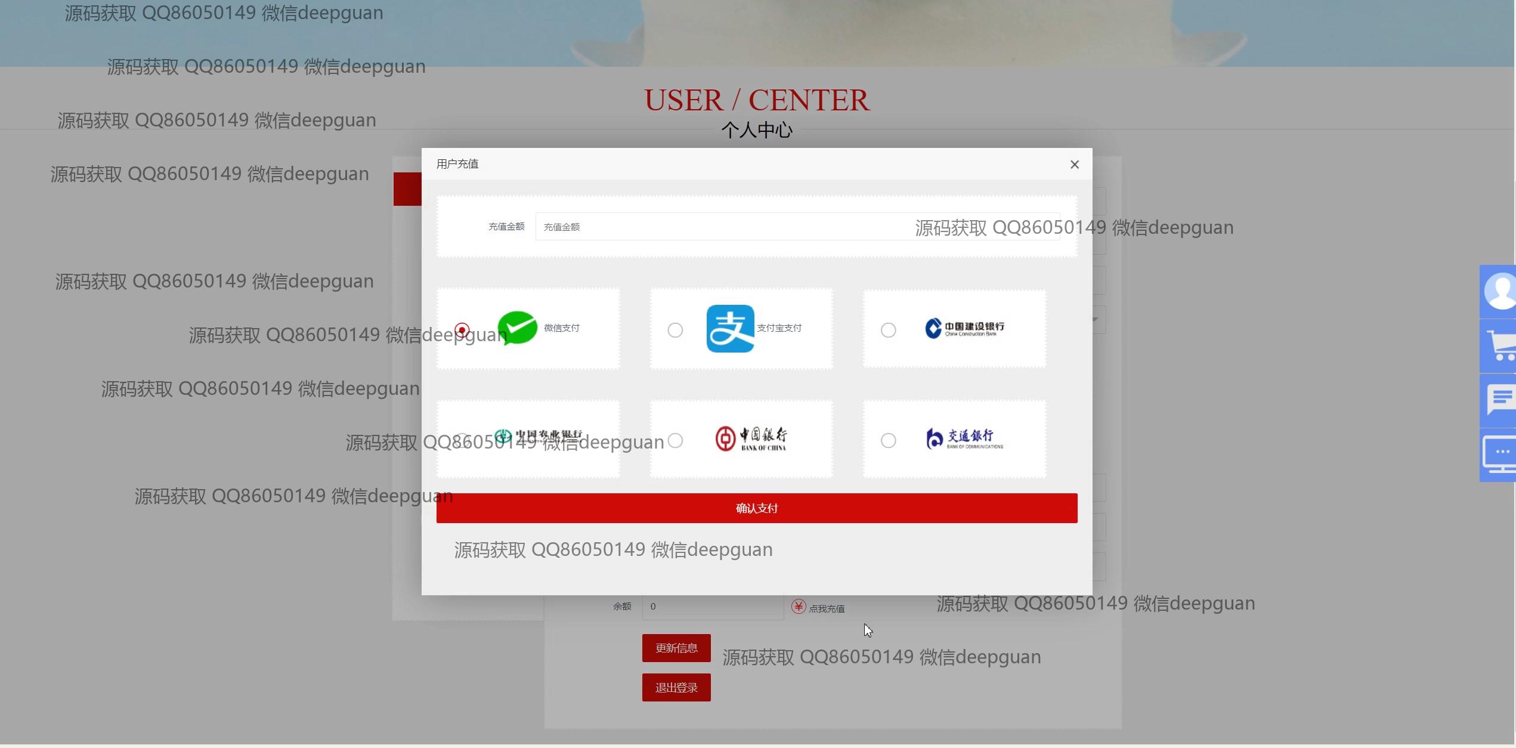This screenshot has height=748, width=1516.
Task: Click the 充值金额 recharge amount input field
Action: click(716, 227)
